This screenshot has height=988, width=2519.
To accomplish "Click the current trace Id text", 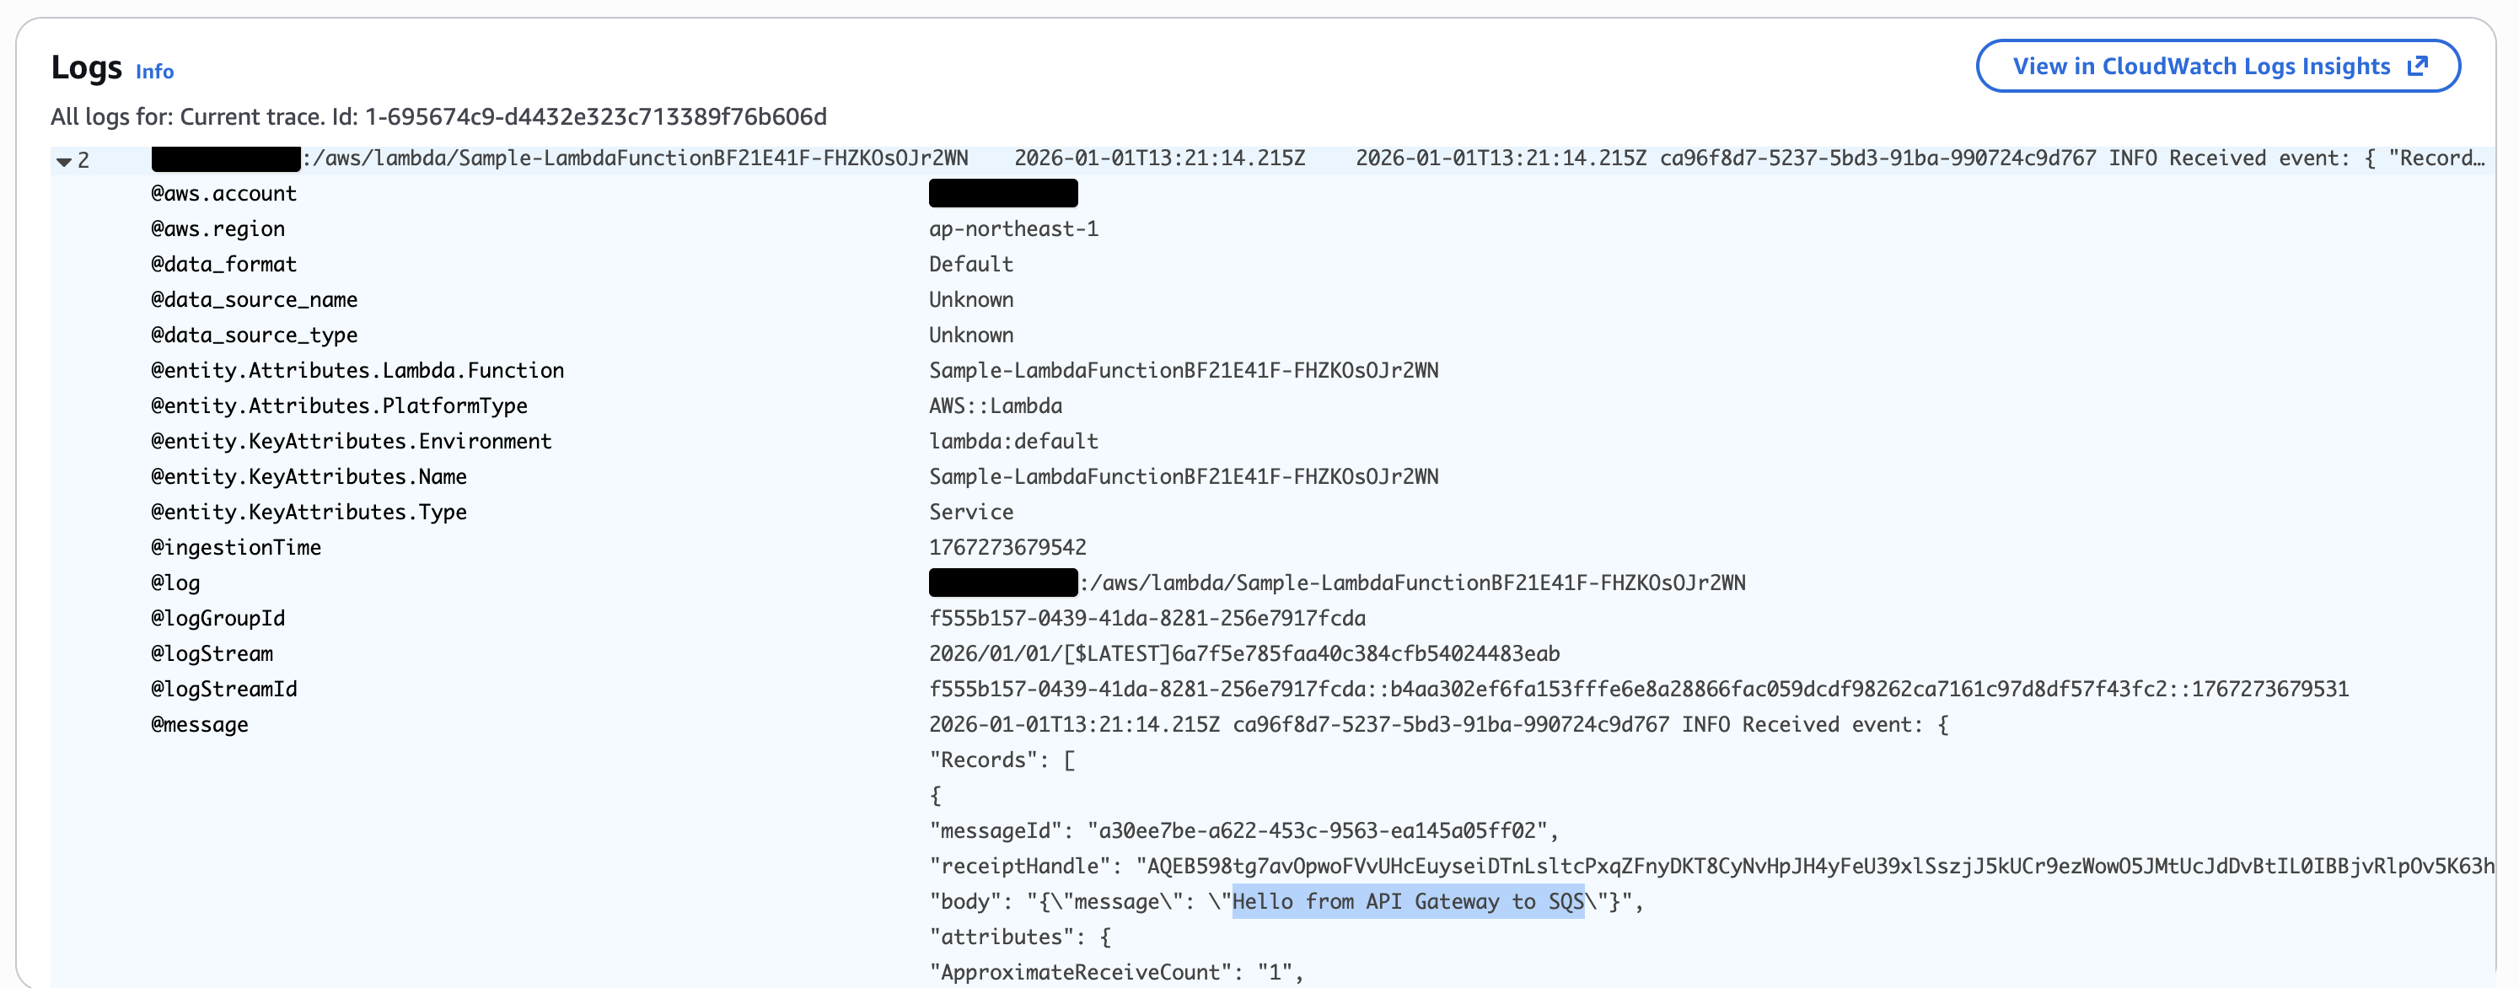I will coord(594,117).
